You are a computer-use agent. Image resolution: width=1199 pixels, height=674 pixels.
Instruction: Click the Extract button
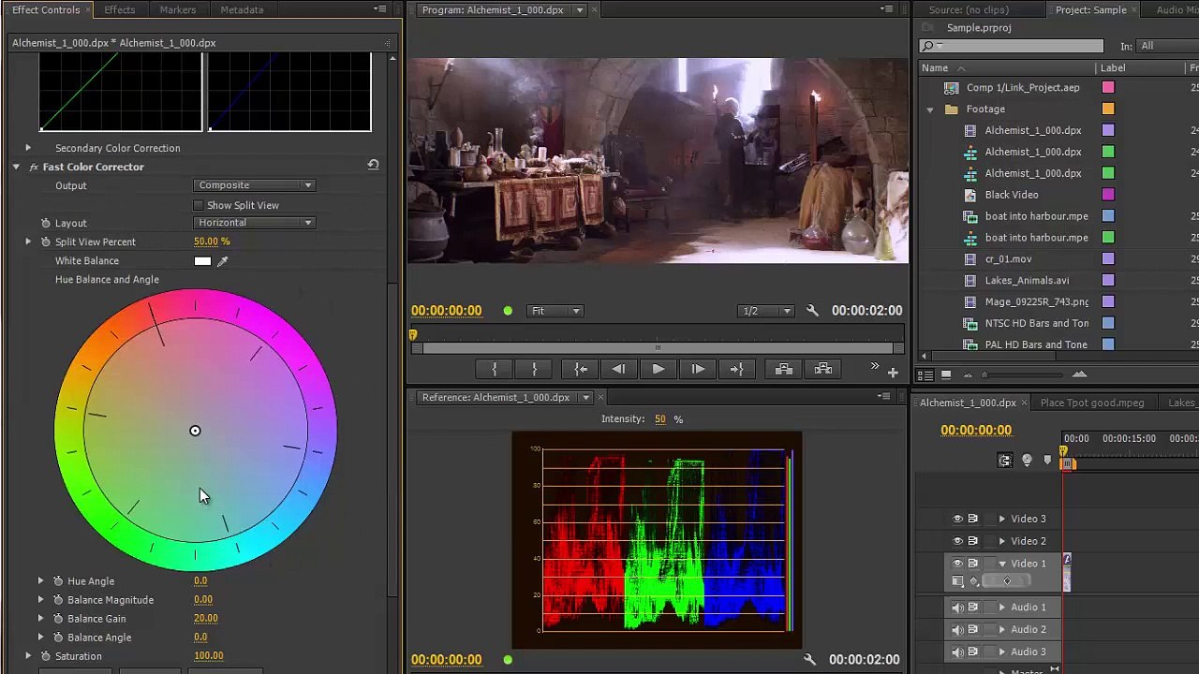tap(822, 369)
